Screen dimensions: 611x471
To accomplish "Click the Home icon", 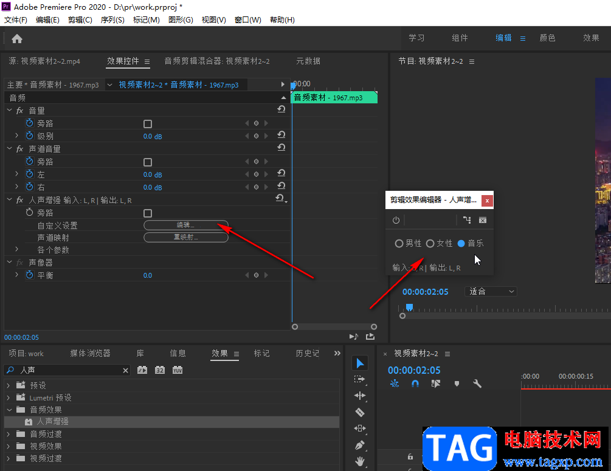I will point(17,38).
